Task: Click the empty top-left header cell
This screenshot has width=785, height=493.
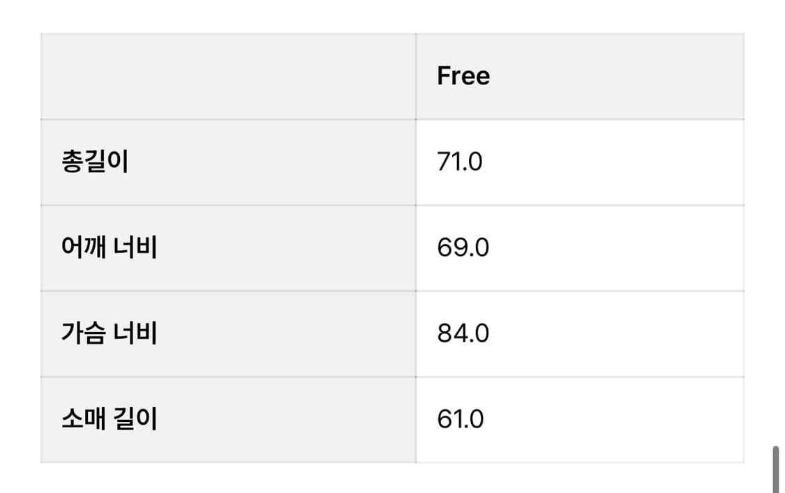Action: [x=228, y=77]
